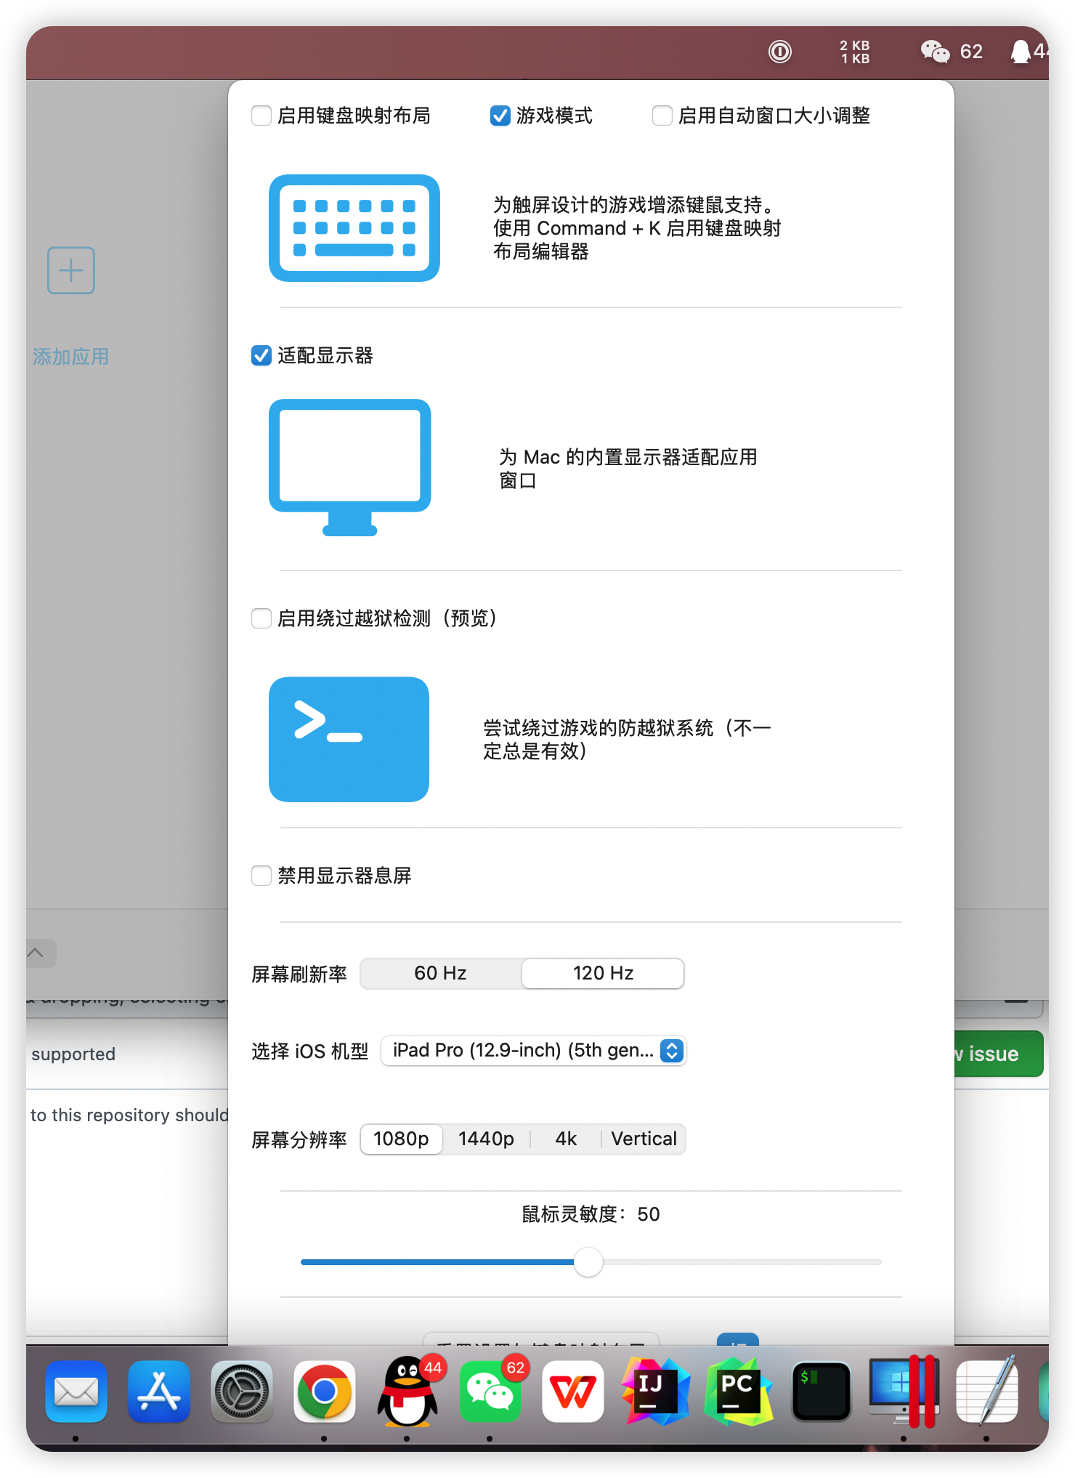Viewport: 1075px width, 1478px height.
Task: Open the 1Password menu bar icon
Action: pos(780,52)
